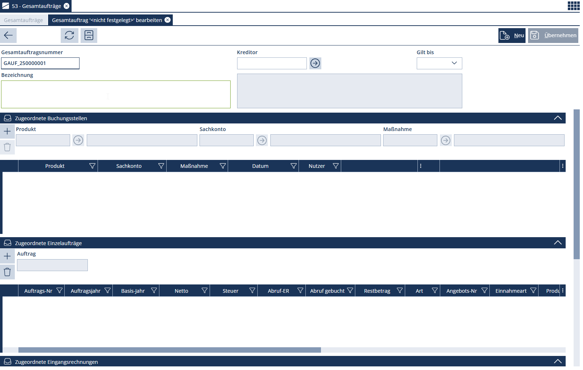Click the Neu button
The width and height of the screenshot is (583, 370).
click(512, 35)
